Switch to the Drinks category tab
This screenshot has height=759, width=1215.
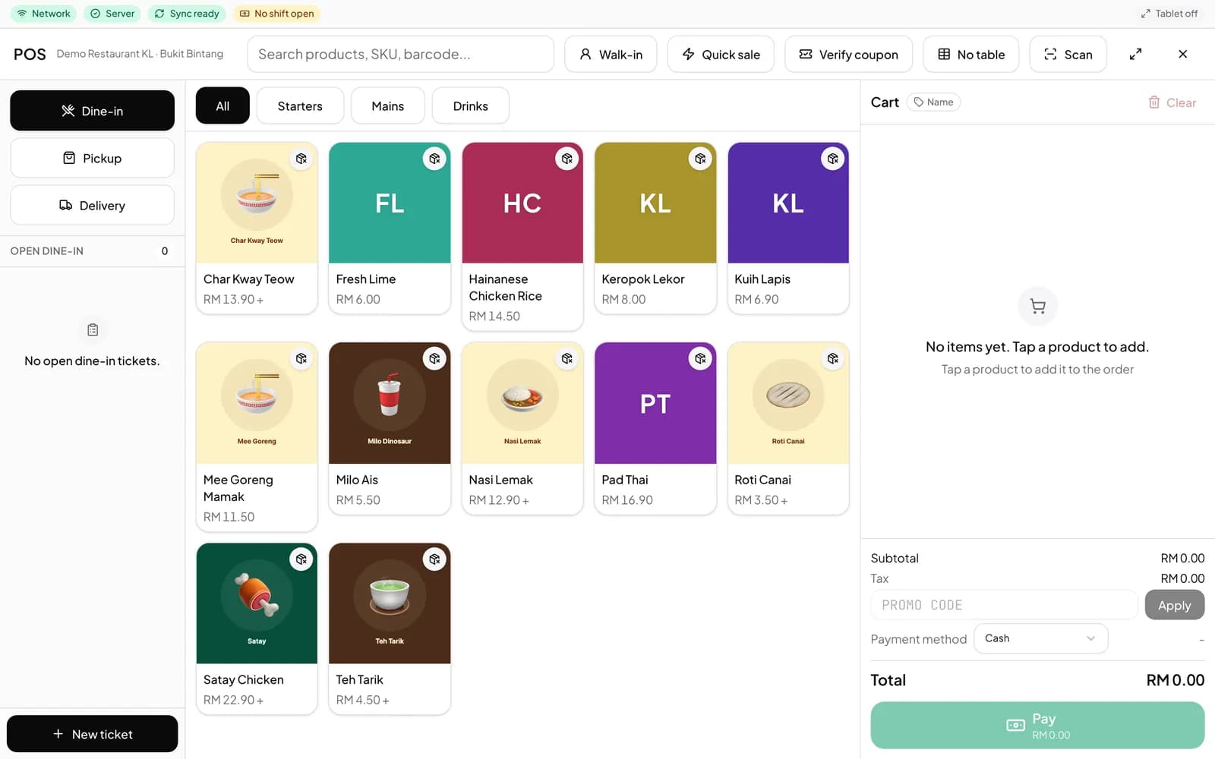470,106
